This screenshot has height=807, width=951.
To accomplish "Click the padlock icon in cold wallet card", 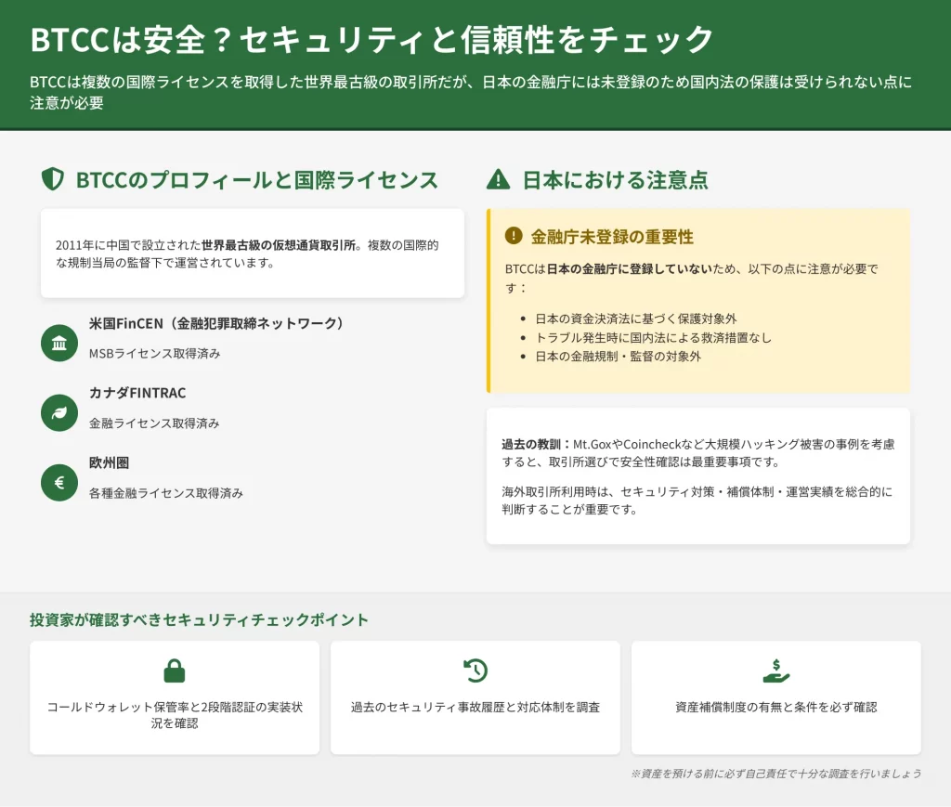I will tap(175, 670).
